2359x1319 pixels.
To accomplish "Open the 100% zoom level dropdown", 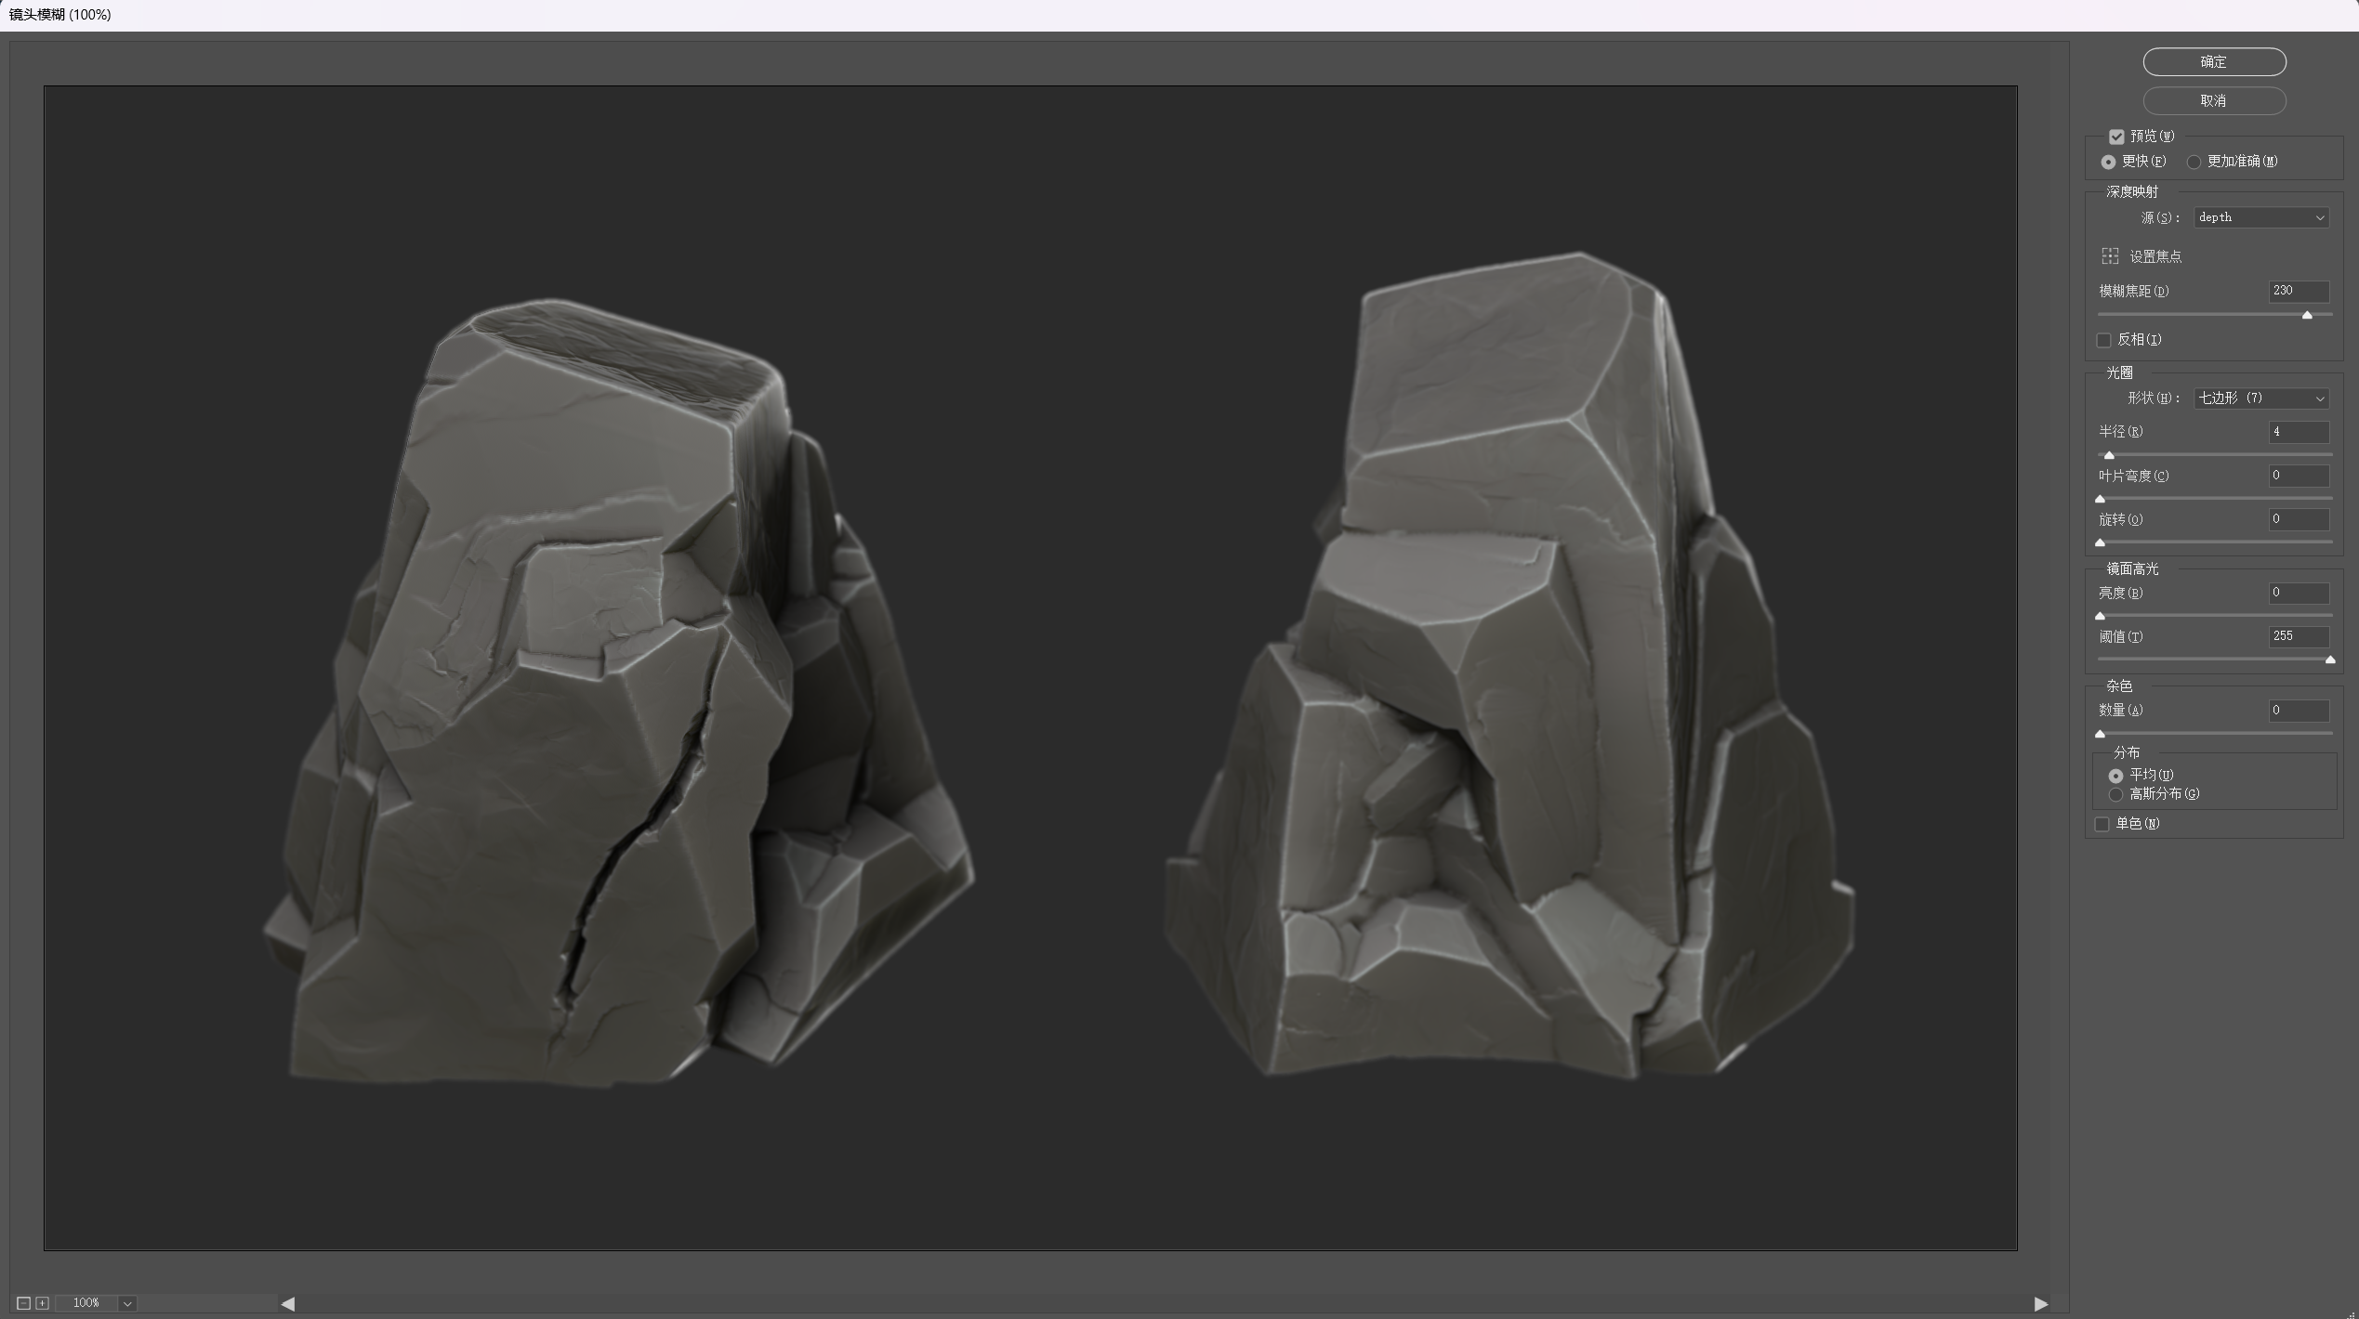I will pyautogui.click(x=127, y=1303).
